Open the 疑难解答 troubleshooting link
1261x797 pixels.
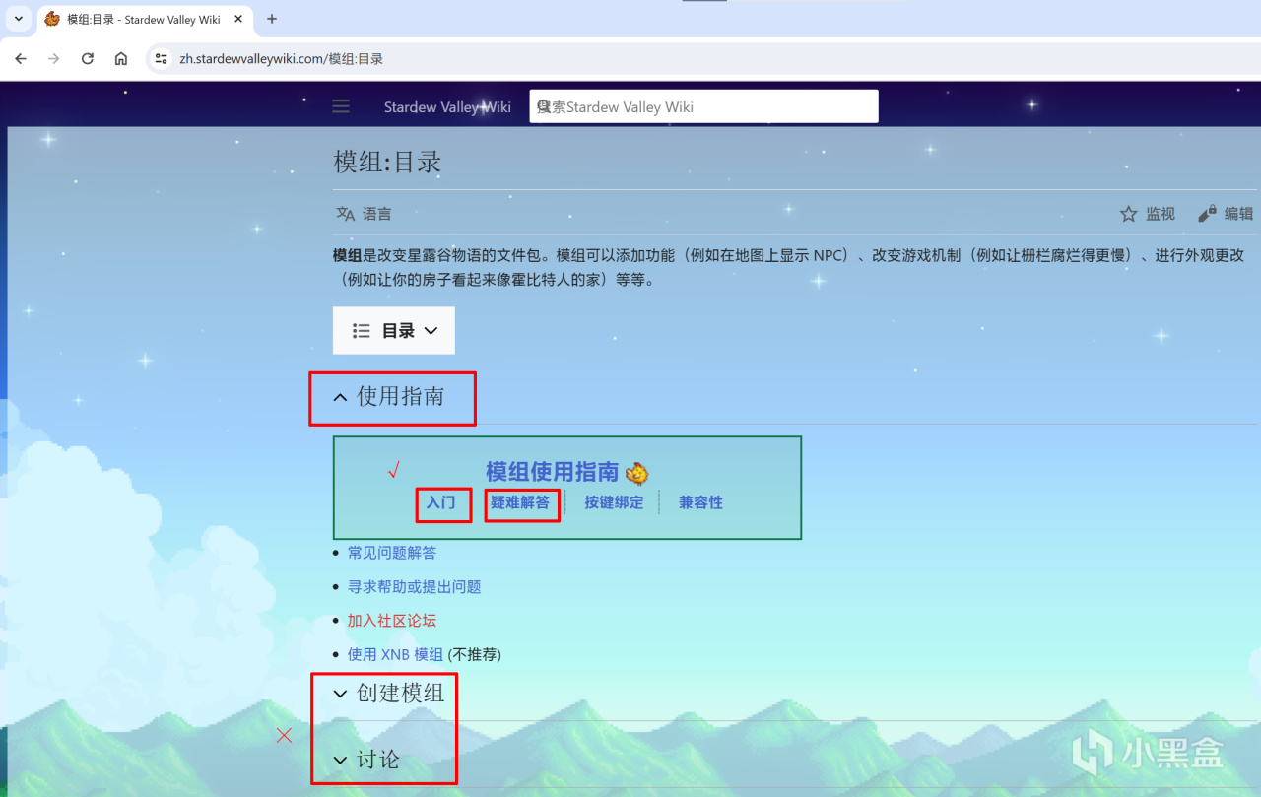click(520, 502)
